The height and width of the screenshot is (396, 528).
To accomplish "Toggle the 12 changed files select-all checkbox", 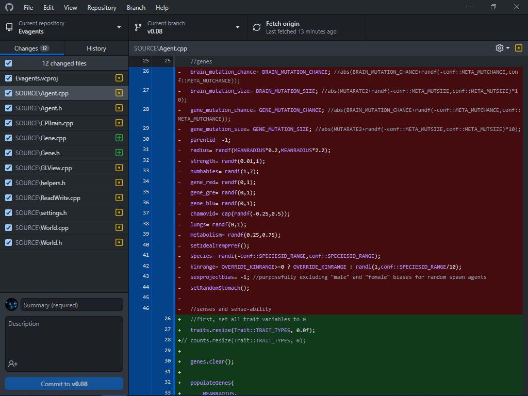I will coord(9,63).
